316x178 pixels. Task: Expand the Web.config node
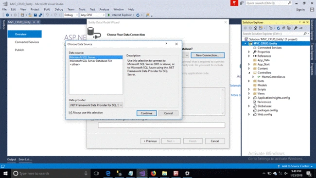click(249, 114)
